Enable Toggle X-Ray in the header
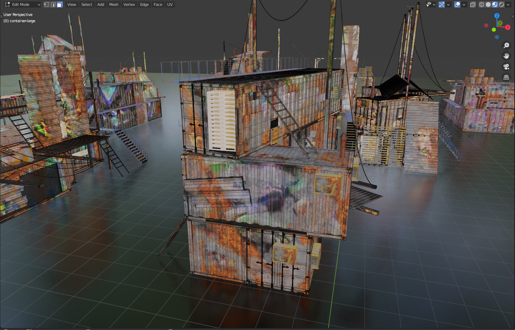 tap(472, 5)
